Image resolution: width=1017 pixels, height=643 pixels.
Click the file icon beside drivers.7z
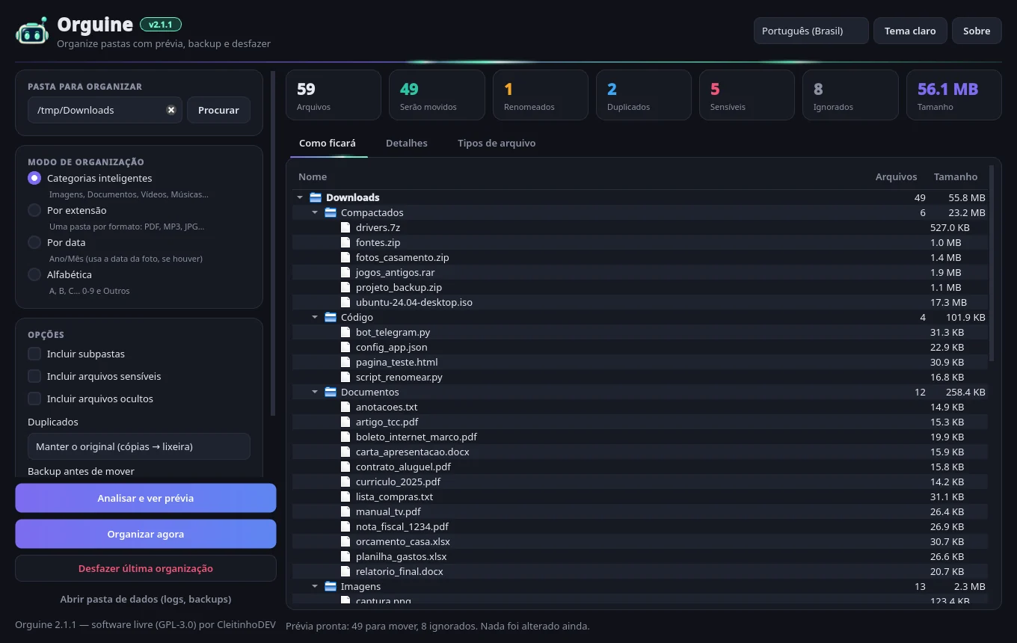(x=345, y=227)
